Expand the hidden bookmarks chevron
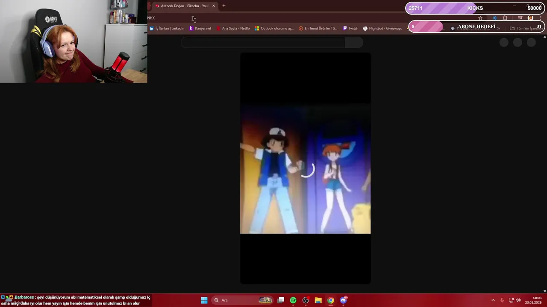The image size is (547, 307). click(498, 29)
